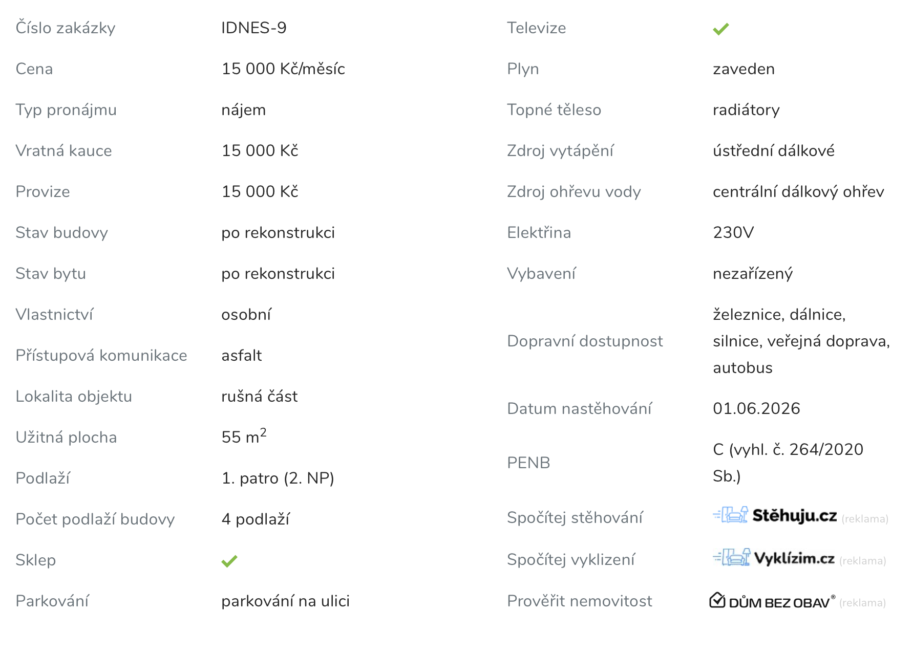Click the green Sklep checkmark
The image size is (913, 655).
(x=229, y=561)
